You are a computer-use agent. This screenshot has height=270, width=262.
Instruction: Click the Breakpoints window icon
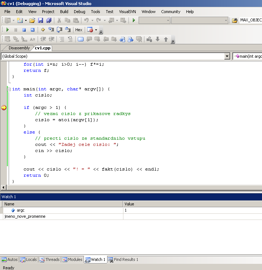tap(90, 30)
